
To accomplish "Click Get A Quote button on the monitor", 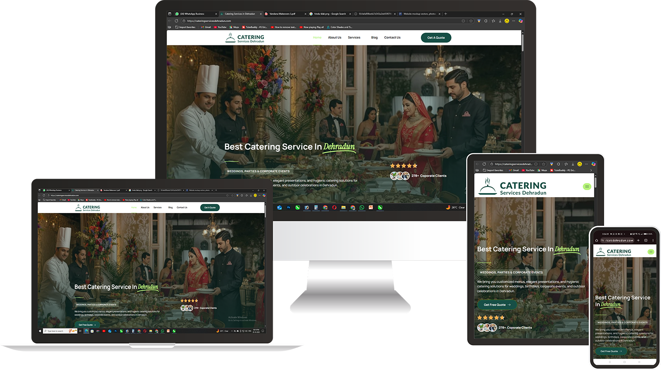I will 436,37.
